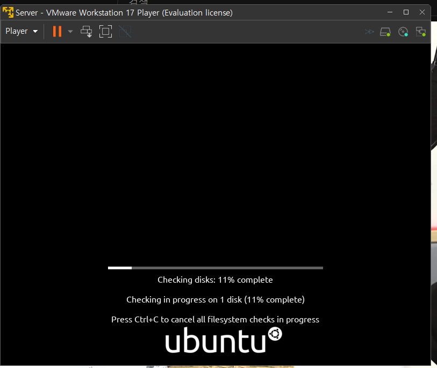Click the Ubuntu circle-of-friends symbol
The height and width of the screenshot is (368, 437).
point(275,334)
